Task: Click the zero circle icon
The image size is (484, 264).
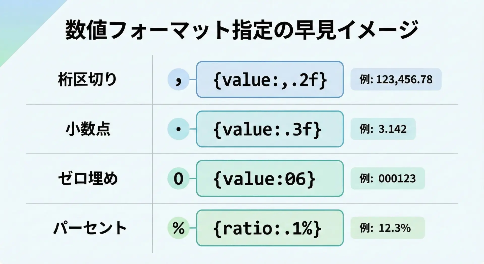Action: tap(178, 179)
